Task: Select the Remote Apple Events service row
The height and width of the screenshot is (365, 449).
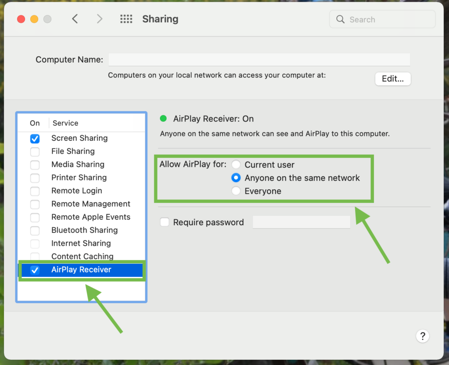Action: click(81, 217)
